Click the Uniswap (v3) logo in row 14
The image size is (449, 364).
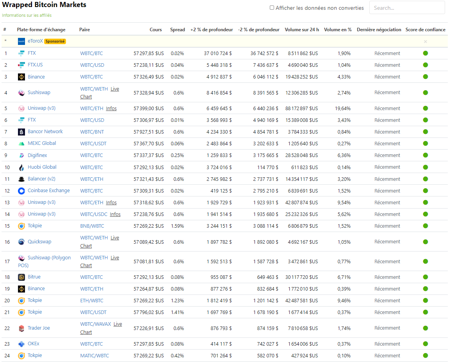[x=21, y=214]
